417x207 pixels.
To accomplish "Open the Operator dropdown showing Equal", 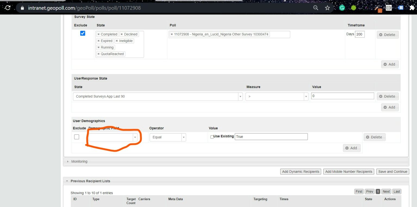I will coord(168,137).
